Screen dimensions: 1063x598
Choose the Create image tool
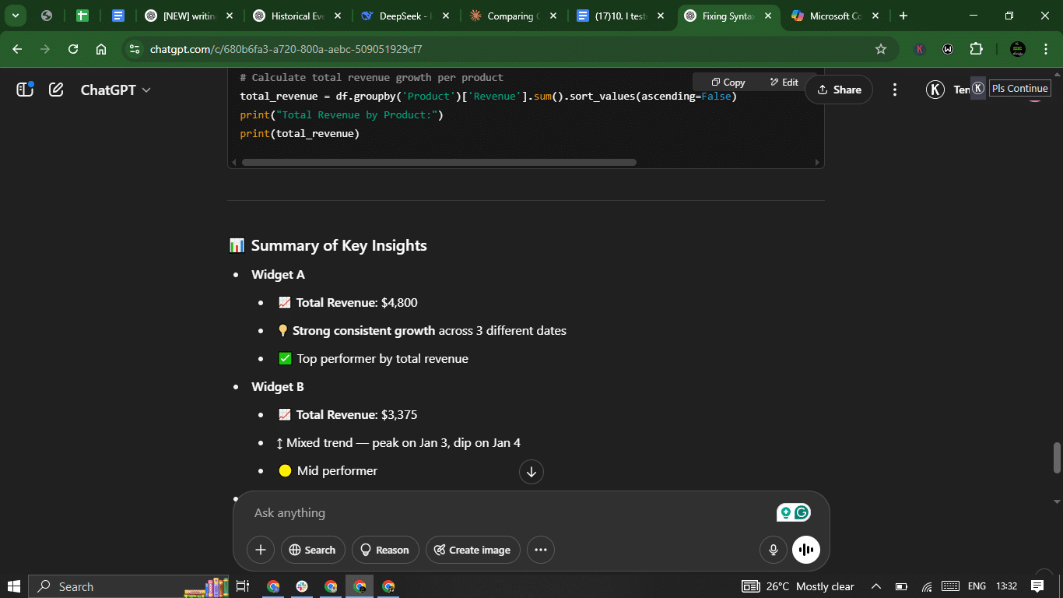472,550
